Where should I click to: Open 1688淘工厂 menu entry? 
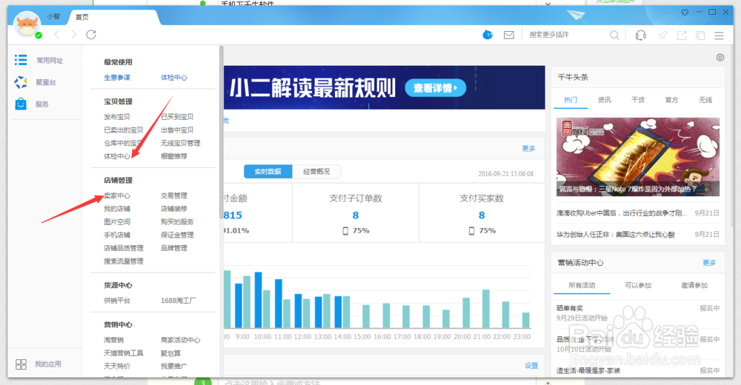(x=178, y=301)
